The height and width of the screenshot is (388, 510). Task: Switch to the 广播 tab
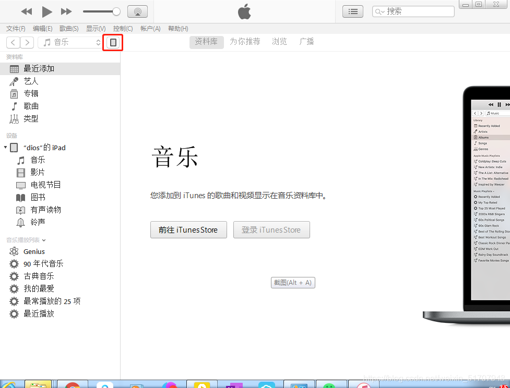306,42
